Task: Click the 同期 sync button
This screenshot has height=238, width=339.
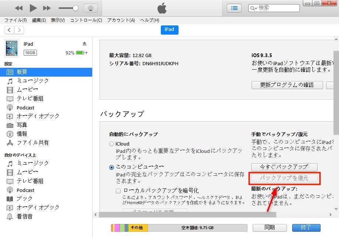Action: [270, 228]
